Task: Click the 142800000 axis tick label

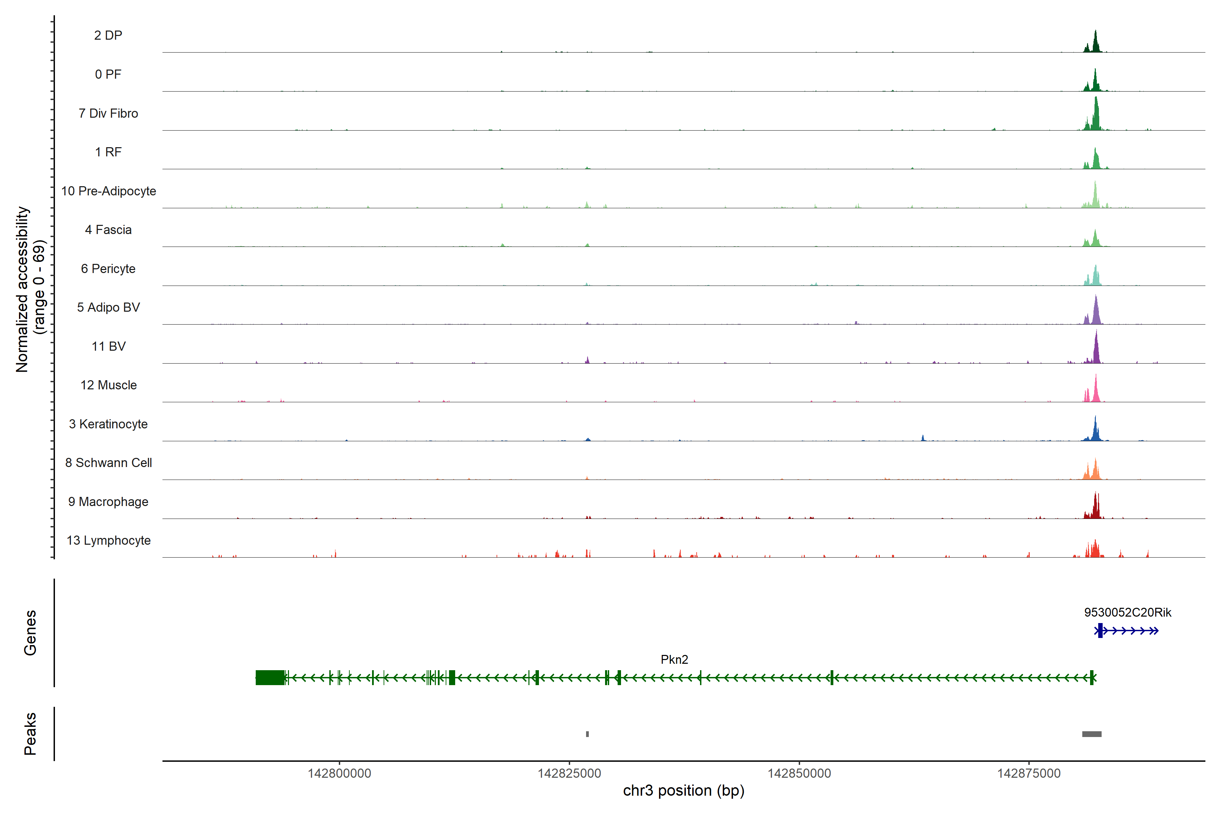Action: [340, 774]
